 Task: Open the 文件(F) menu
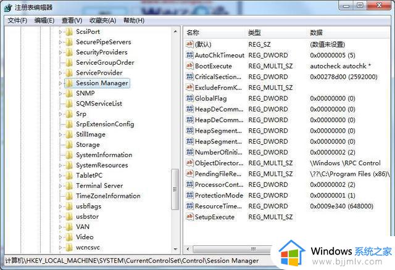pos(17,20)
